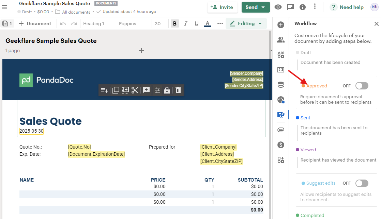Open the add content plus sidebar icon

point(281,25)
